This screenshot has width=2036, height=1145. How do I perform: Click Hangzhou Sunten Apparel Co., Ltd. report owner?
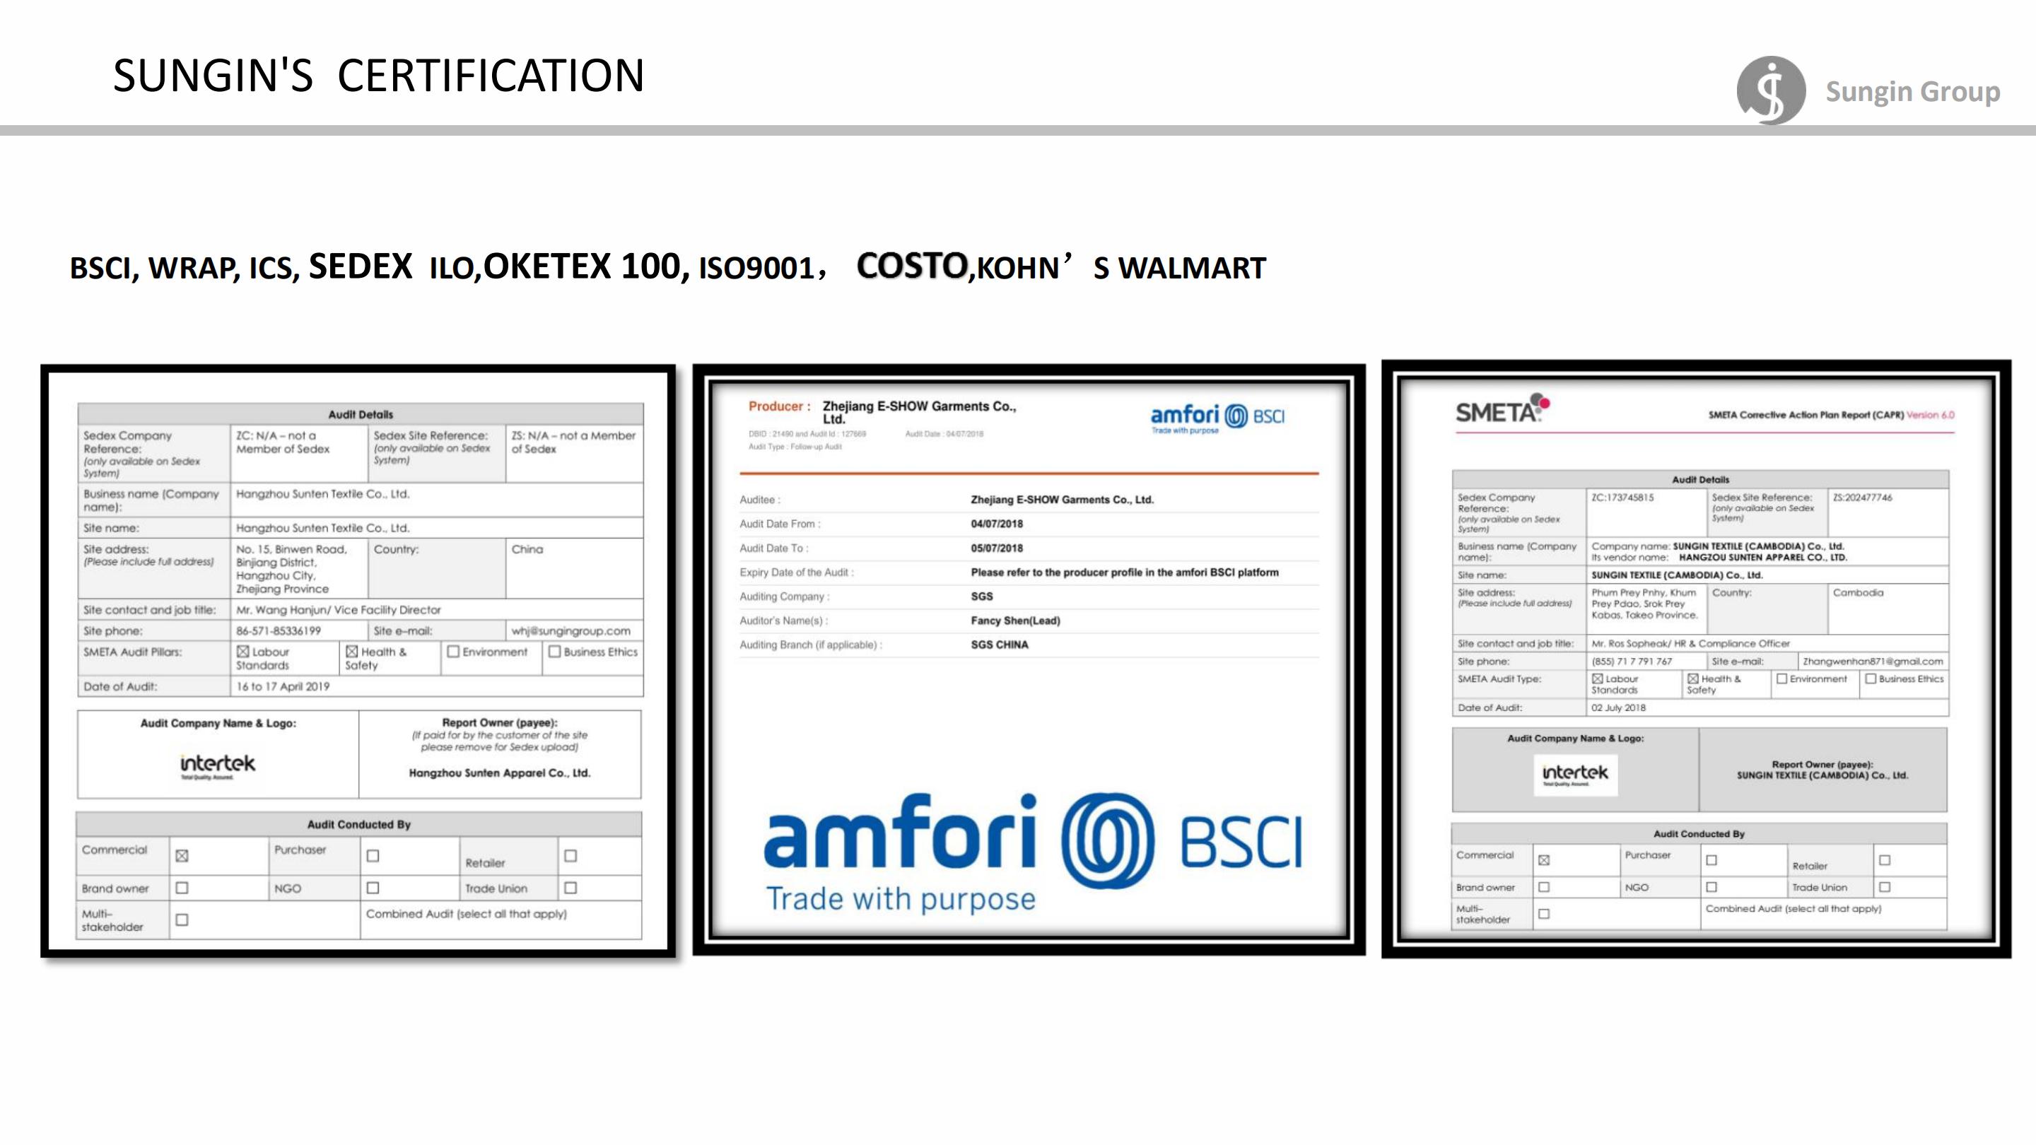pos(500,773)
